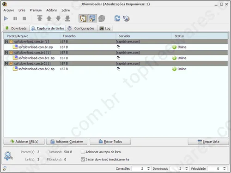Move selection down one position arrow
The width and height of the screenshot is (231, 173).
58,18
